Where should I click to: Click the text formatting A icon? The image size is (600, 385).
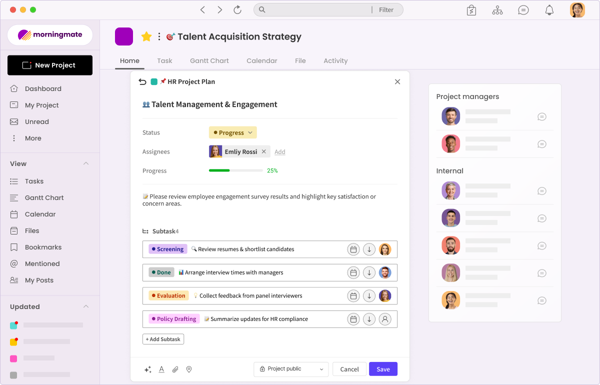161,369
